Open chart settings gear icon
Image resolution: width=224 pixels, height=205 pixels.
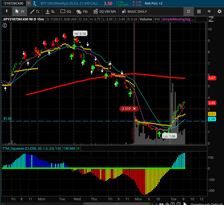(x=219, y=12)
